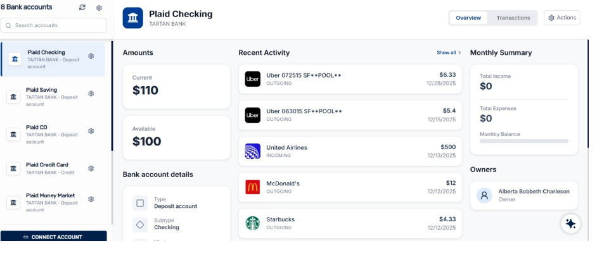597x253 pixels.
Task: Click the gear icon beside Plaid Money Market
Action: (91, 199)
